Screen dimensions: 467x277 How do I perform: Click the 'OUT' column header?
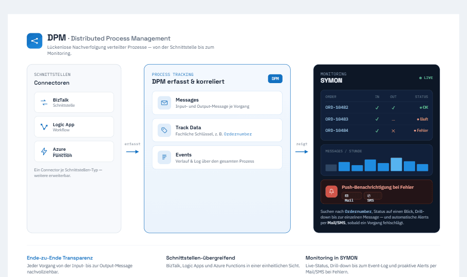point(393,97)
